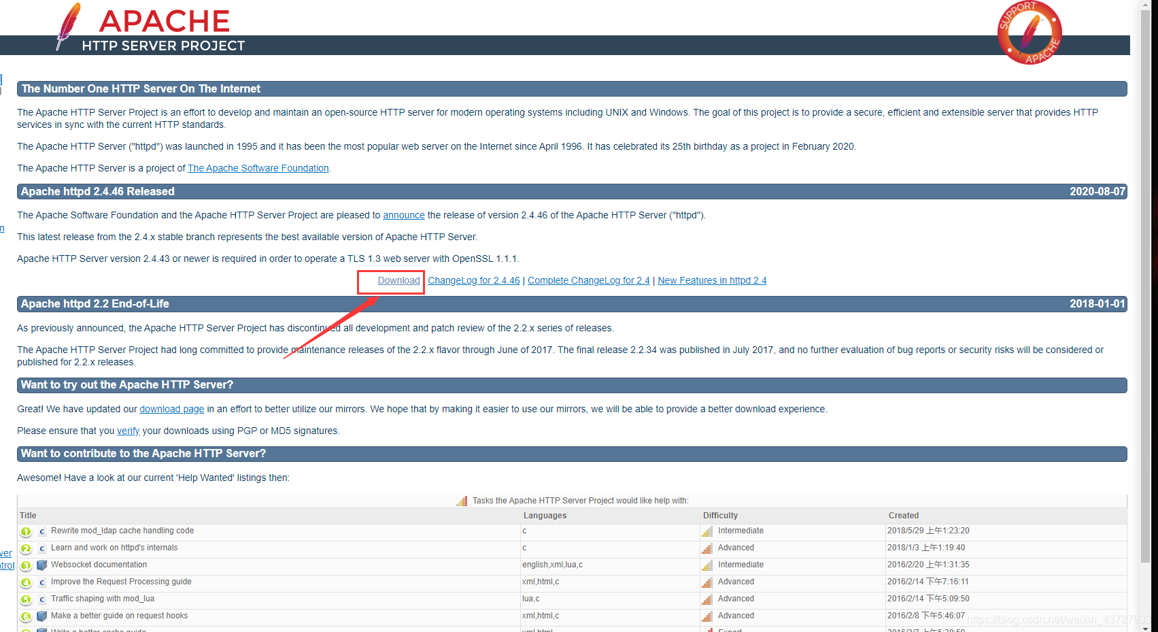The height and width of the screenshot is (632, 1158).
Task: Click 'The Number One HTTP Server' heading
Action: (141, 88)
